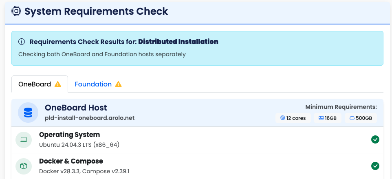Viewport: 392px width, 179px height.
Task: Click the OneBoard Host database icon
Action: [x=28, y=113]
